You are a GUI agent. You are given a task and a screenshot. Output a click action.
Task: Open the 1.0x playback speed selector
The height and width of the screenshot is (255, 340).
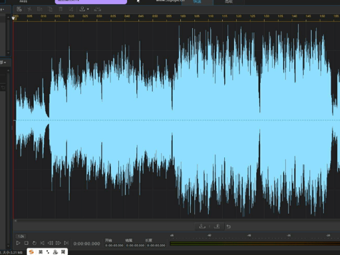(21, 236)
